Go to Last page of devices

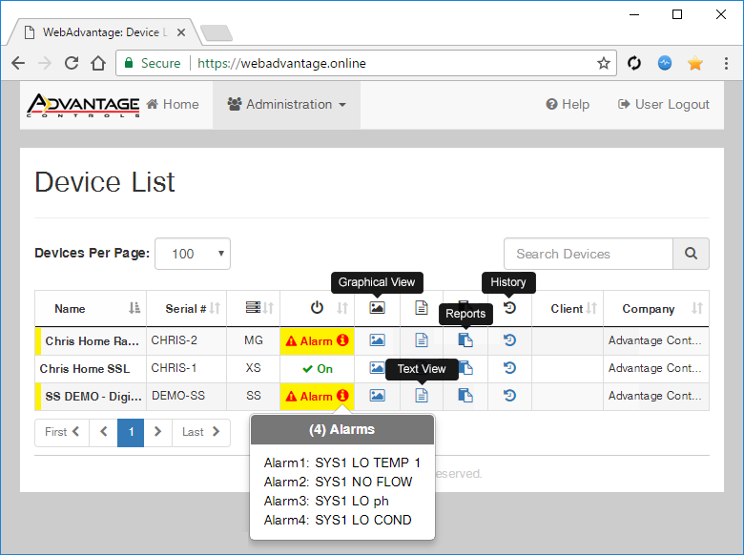pyautogui.click(x=201, y=432)
